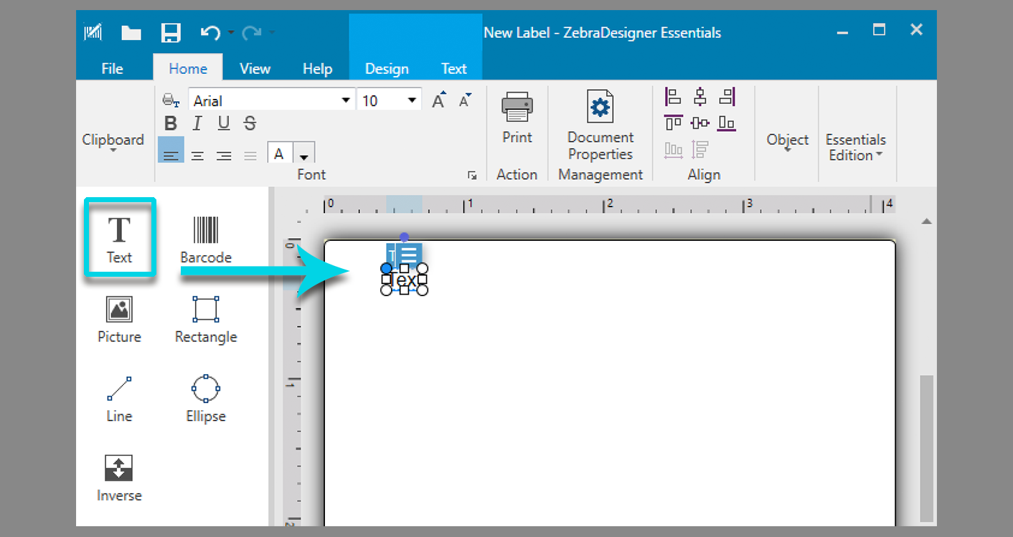This screenshot has height=537, width=1013.
Task: Select the Rectangle tool
Action: point(205,318)
